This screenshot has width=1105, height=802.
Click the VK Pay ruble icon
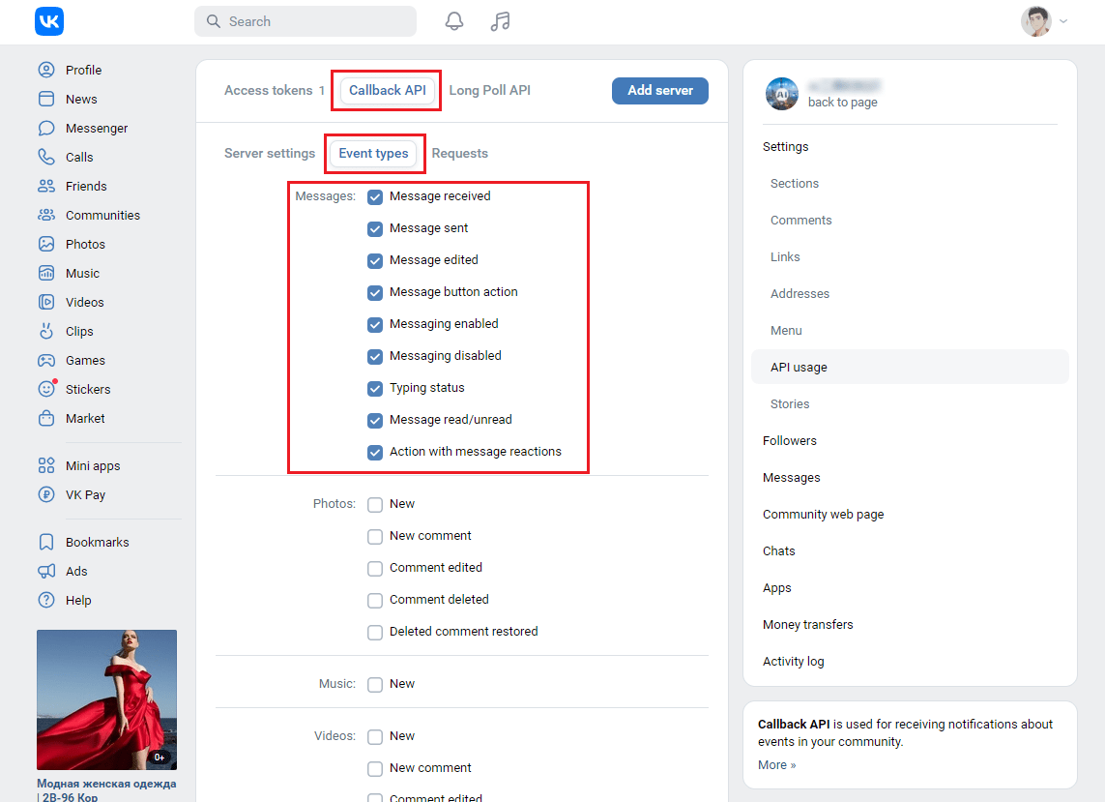46,494
